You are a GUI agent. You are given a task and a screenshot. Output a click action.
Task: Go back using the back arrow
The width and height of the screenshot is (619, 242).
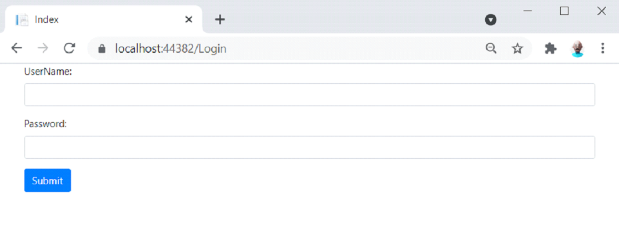point(16,48)
